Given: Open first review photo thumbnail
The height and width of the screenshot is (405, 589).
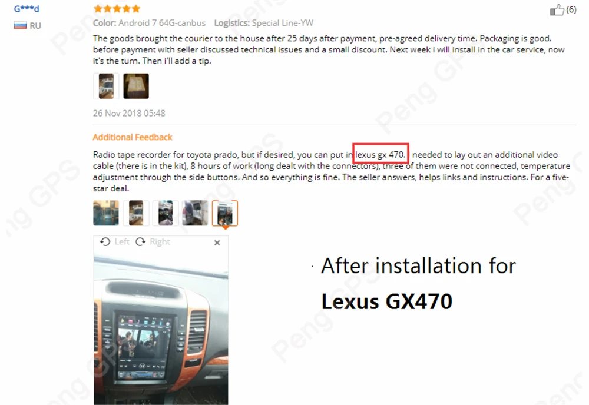Looking at the screenshot, I should [x=106, y=87].
